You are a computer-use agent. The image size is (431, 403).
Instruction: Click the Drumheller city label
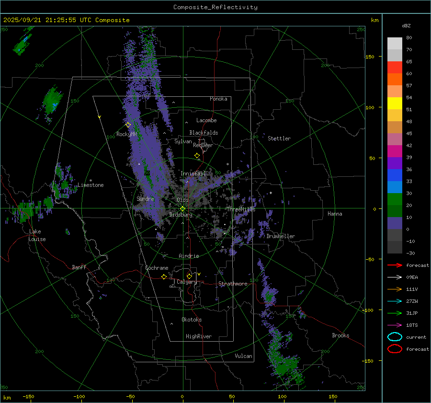(x=281, y=236)
